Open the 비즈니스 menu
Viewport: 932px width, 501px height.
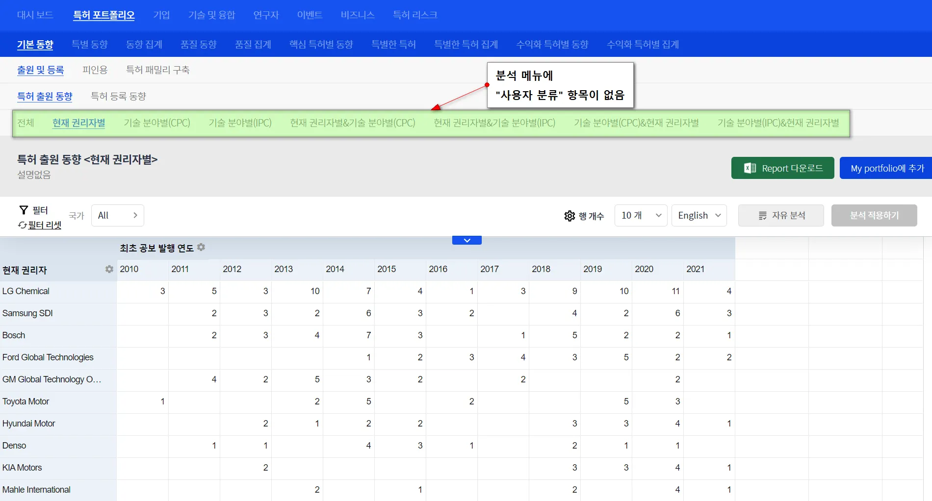click(358, 15)
